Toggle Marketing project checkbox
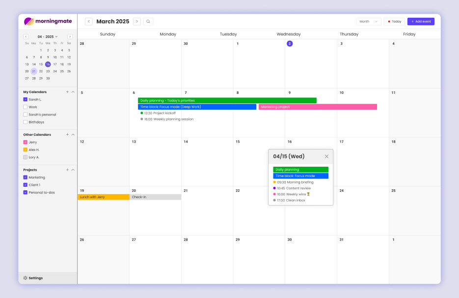The height and width of the screenshot is (298, 459). coord(25,178)
